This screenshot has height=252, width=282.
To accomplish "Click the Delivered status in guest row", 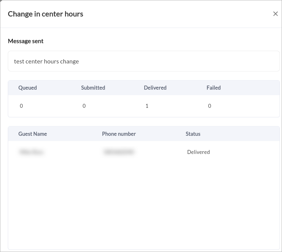I will [x=198, y=152].
